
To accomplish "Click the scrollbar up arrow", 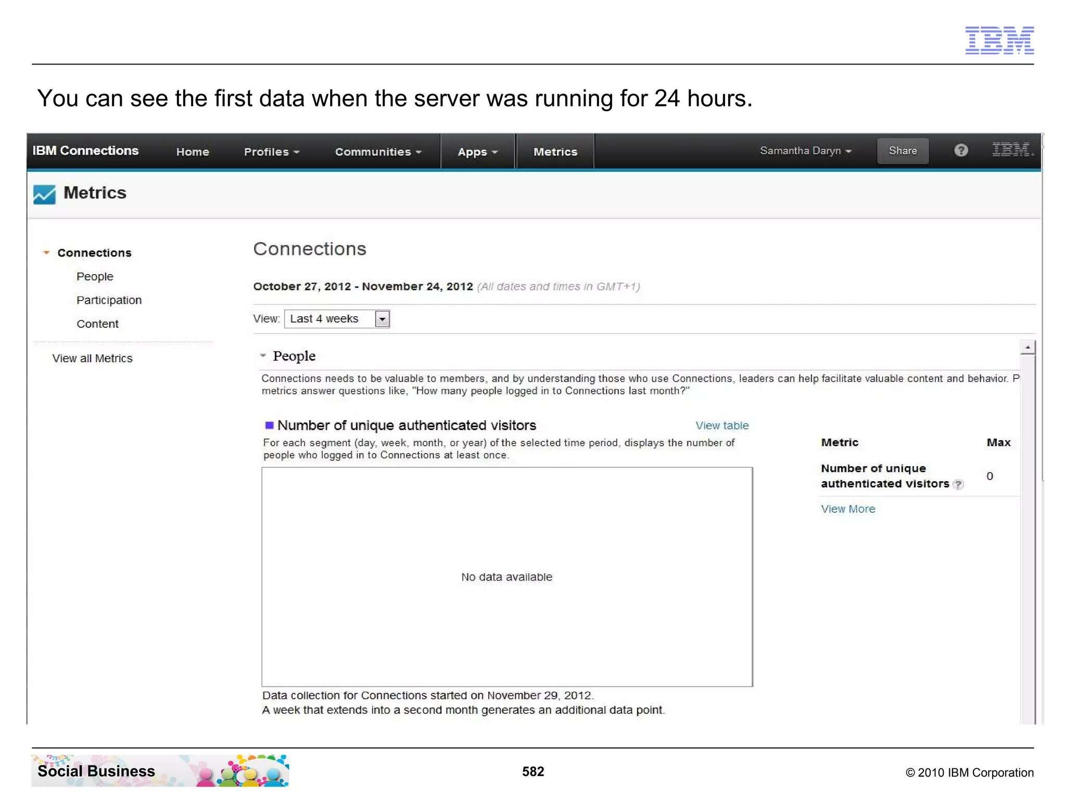I will click(x=1027, y=347).
